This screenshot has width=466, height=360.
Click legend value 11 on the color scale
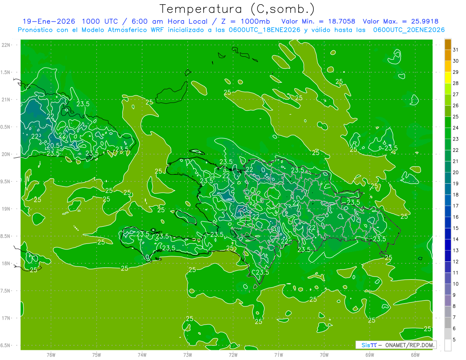(x=456, y=273)
